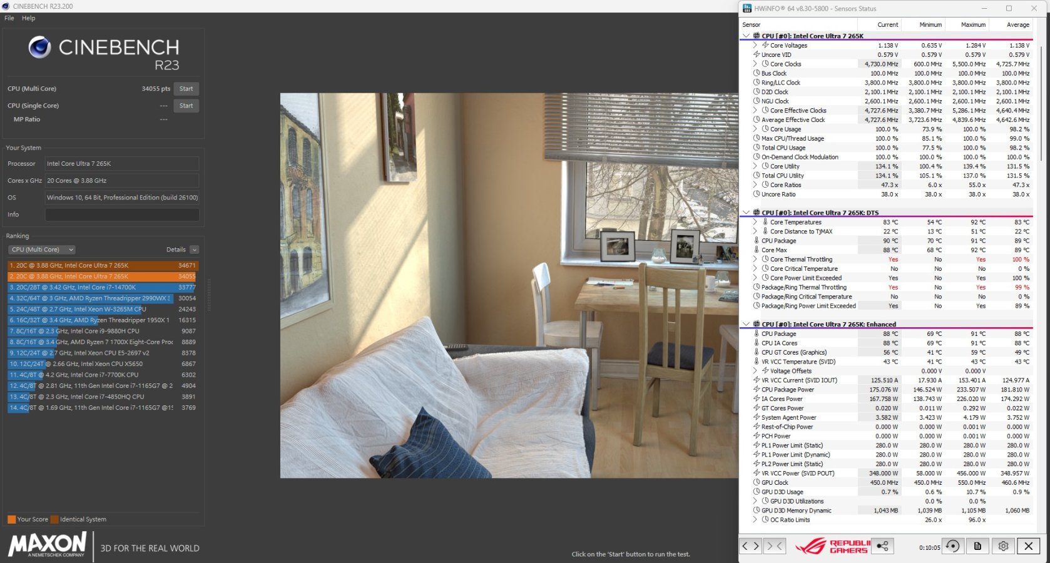This screenshot has width=1050, height=563.
Task: Click the ROG Republic of Gamers logo
Action: click(832, 546)
